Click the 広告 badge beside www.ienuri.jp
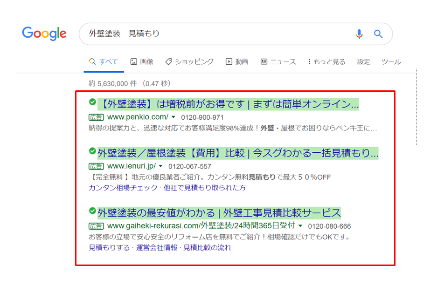Image resolution: width=444 pixels, height=299 pixels. [x=96, y=166]
